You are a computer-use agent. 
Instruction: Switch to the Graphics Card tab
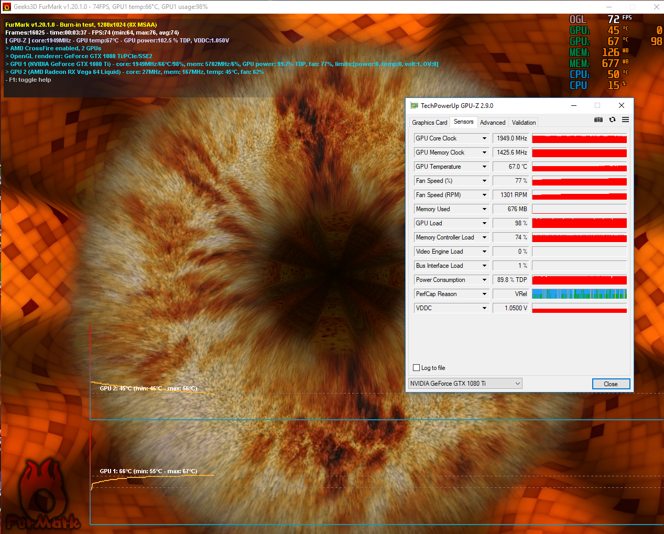click(429, 123)
